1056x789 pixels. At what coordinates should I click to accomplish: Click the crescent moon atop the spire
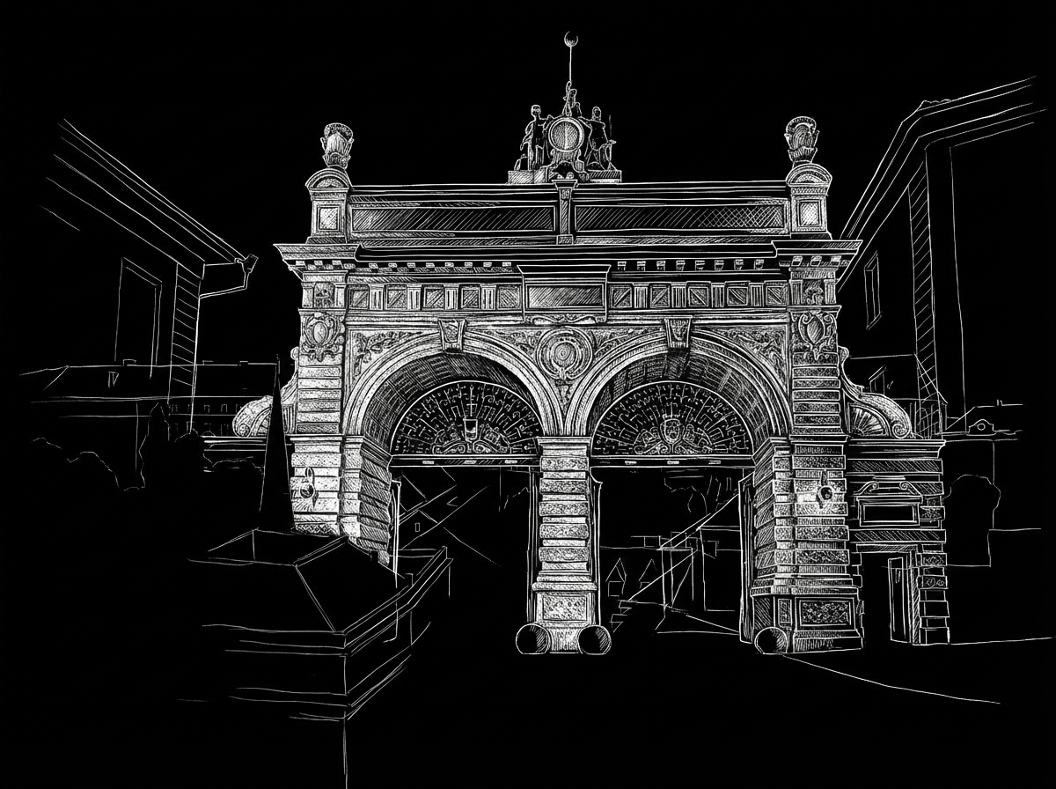568,38
